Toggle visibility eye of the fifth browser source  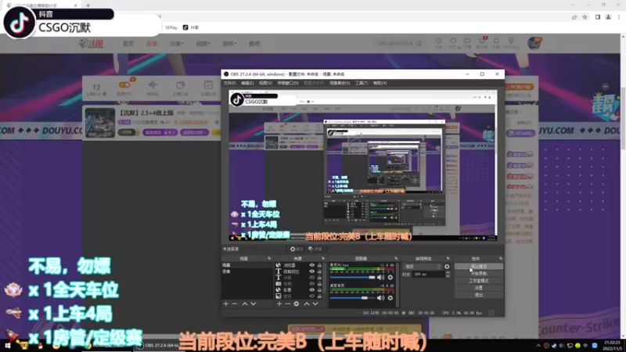[311, 289]
